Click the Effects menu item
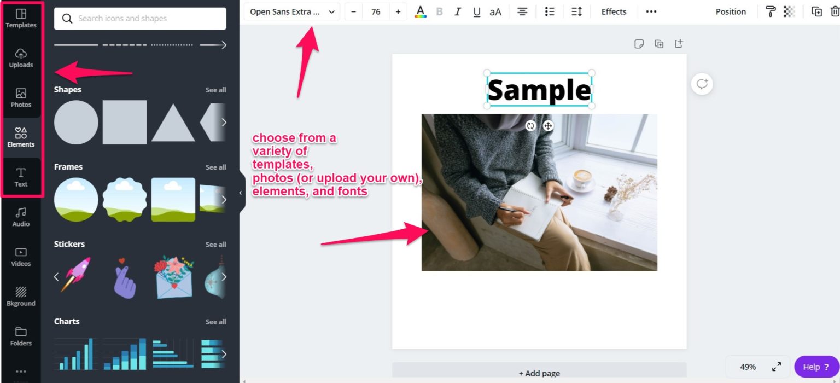Image resolution: width=840 pixels, height=383 pixels. (x=613, y=11)
